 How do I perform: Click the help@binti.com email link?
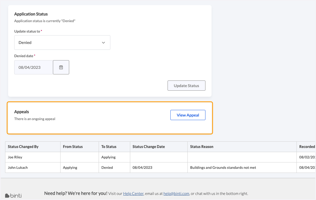[x=176, y=194]
